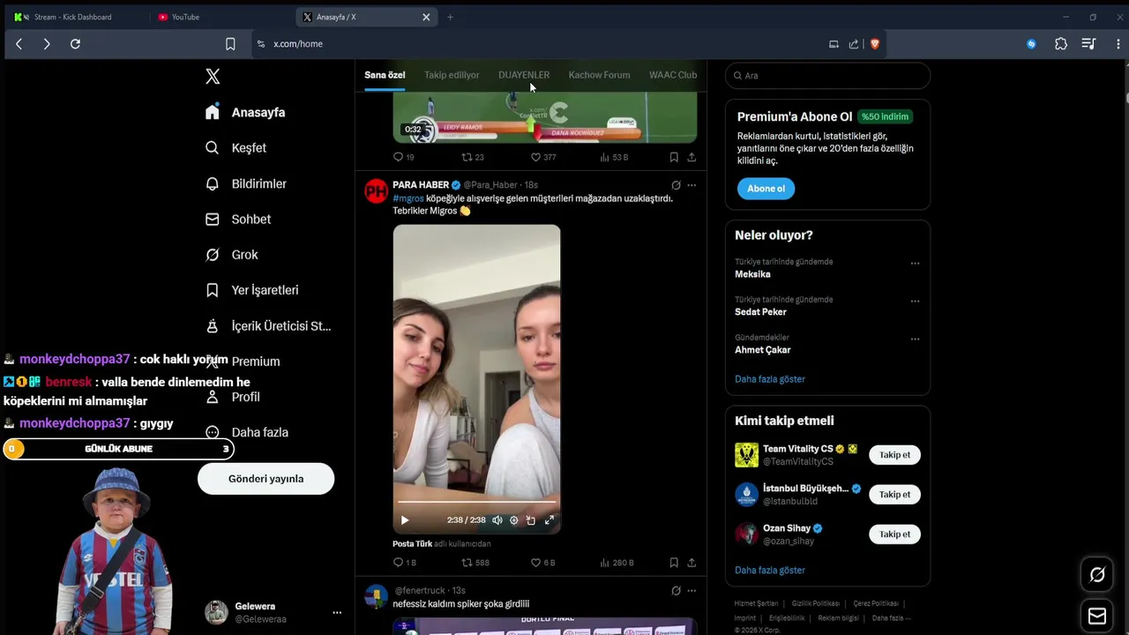Screen dimensions: 1129x635
Task: Click the X logo in sidebar
Action: (213, 77)
